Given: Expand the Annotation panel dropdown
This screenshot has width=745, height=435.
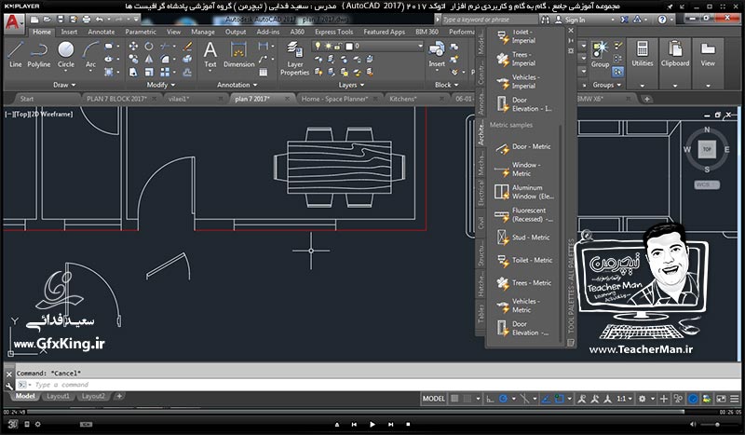Looking at the screenshot, I should pos(237,85).
